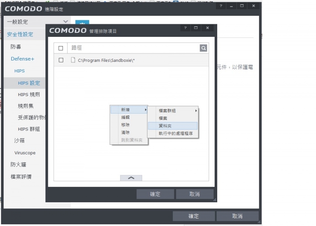
Task: Open the 安全性設定 section in sidebar
Action: [x=20, y=34]
